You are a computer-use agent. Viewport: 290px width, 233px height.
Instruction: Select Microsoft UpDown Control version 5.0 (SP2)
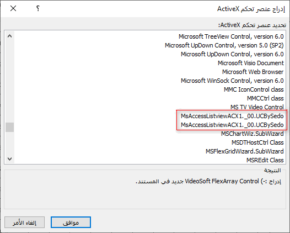pos(224,45)
